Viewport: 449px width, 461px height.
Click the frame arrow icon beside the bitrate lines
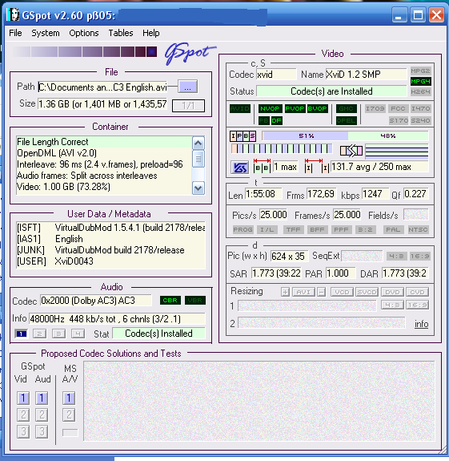pos(351,151)
